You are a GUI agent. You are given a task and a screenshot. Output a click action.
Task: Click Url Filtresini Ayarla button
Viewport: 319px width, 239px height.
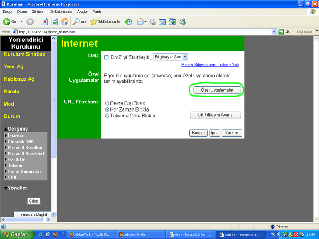click(216, 115)
